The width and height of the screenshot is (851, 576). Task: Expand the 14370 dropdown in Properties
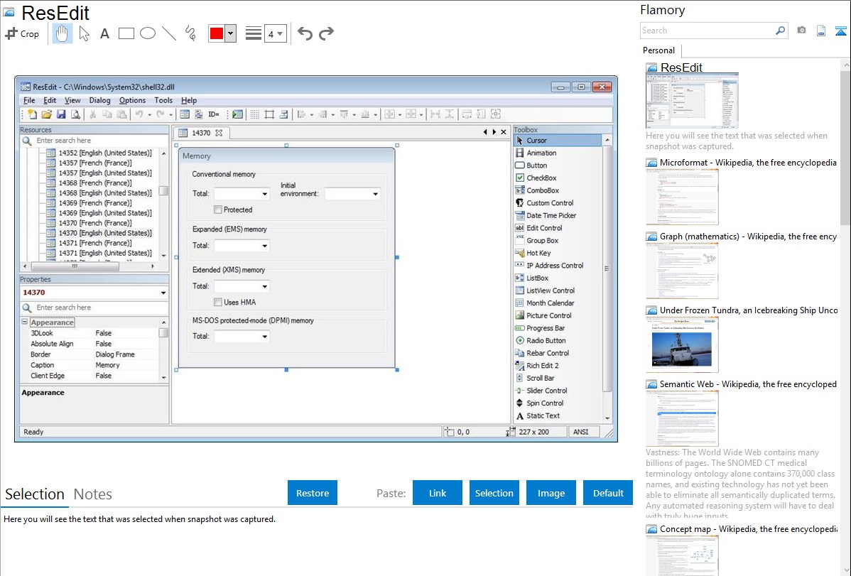point(163,293)
